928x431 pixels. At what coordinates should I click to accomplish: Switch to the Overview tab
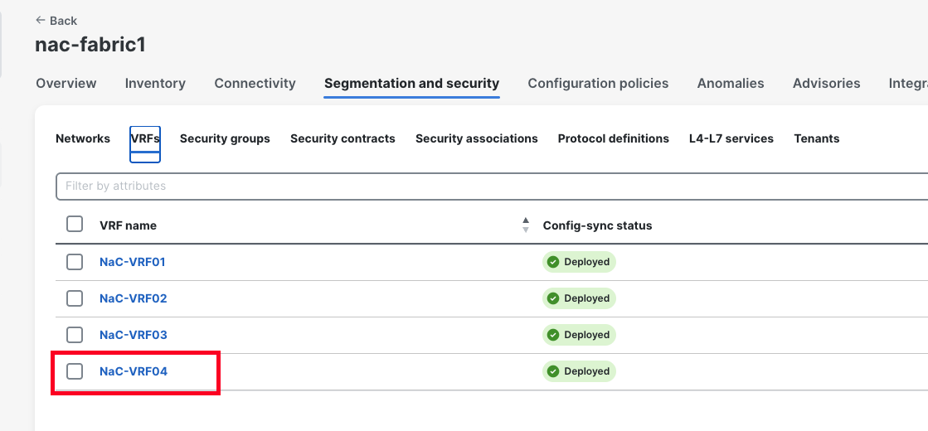[66, 84]
